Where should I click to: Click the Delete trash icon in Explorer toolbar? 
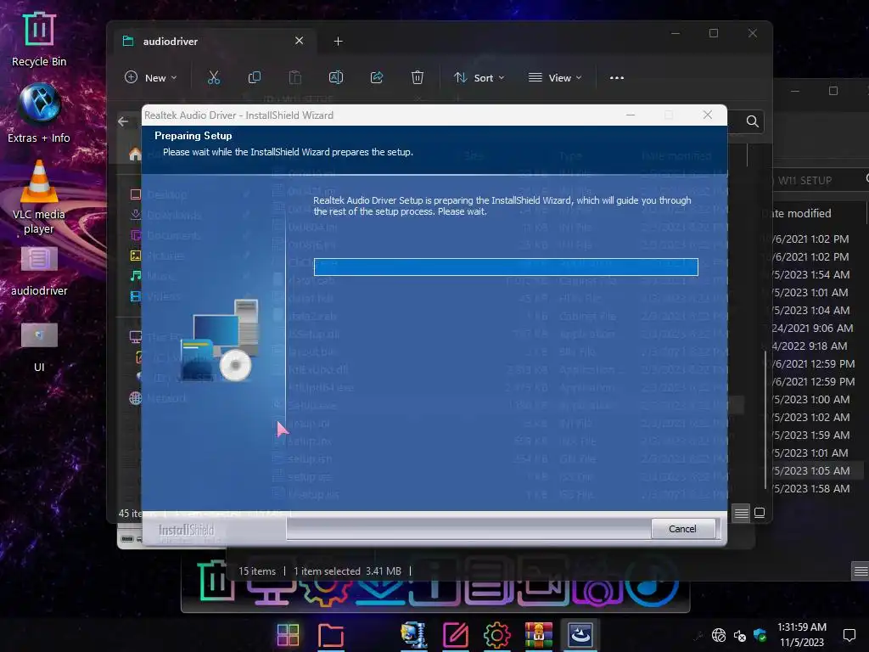coord(418,77)
